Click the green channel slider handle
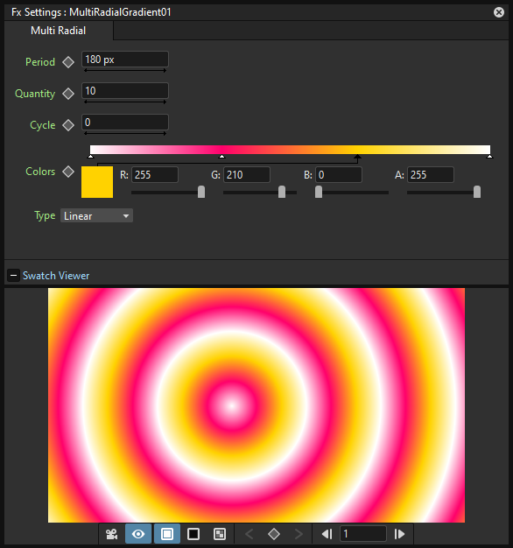513x548 pixels. (x=282, y=192)
